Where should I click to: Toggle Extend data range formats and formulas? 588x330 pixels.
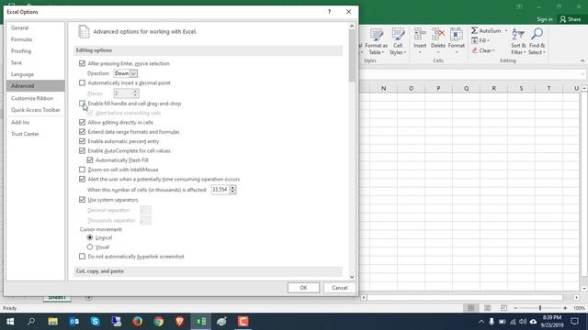[x=82, y=132]
